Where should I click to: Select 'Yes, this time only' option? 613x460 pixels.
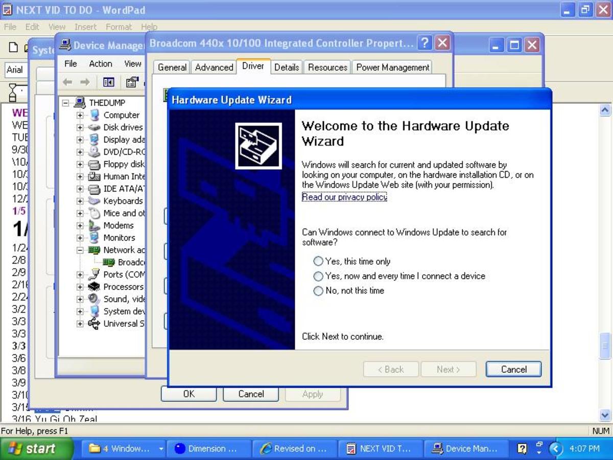pos(318,261)
